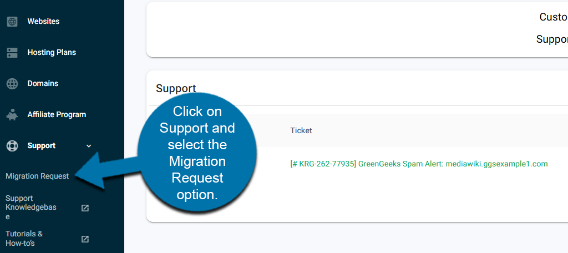Click the Support sidebar label
The image size is (568, 253).
pos(42,146)
